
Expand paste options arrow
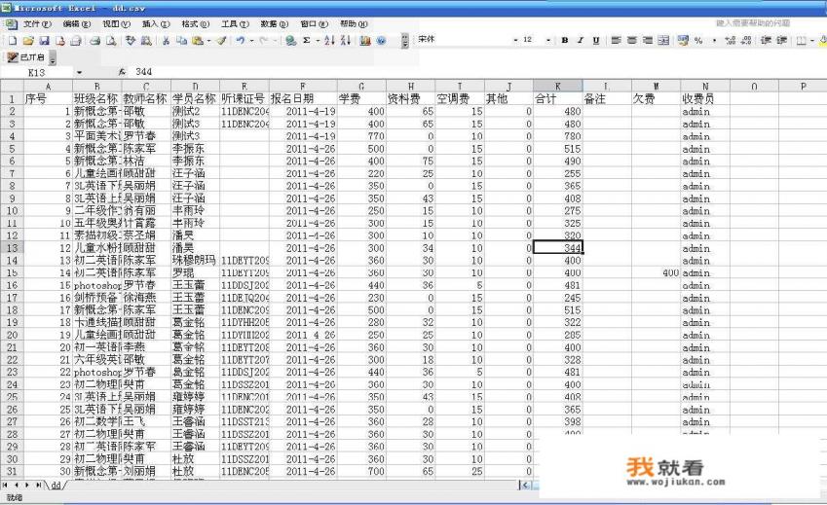(x=208, y=41)
